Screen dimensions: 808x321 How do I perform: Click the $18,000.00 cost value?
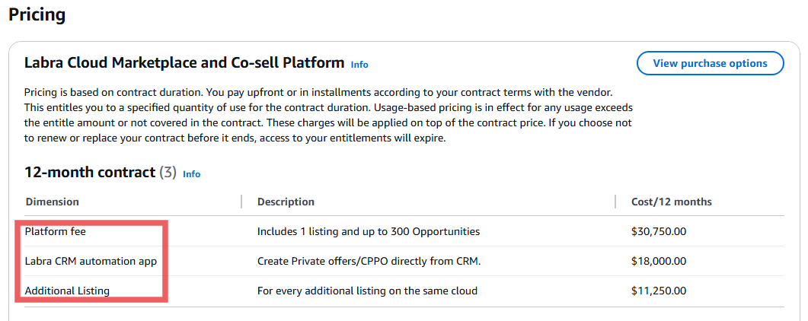coord(659,262)
